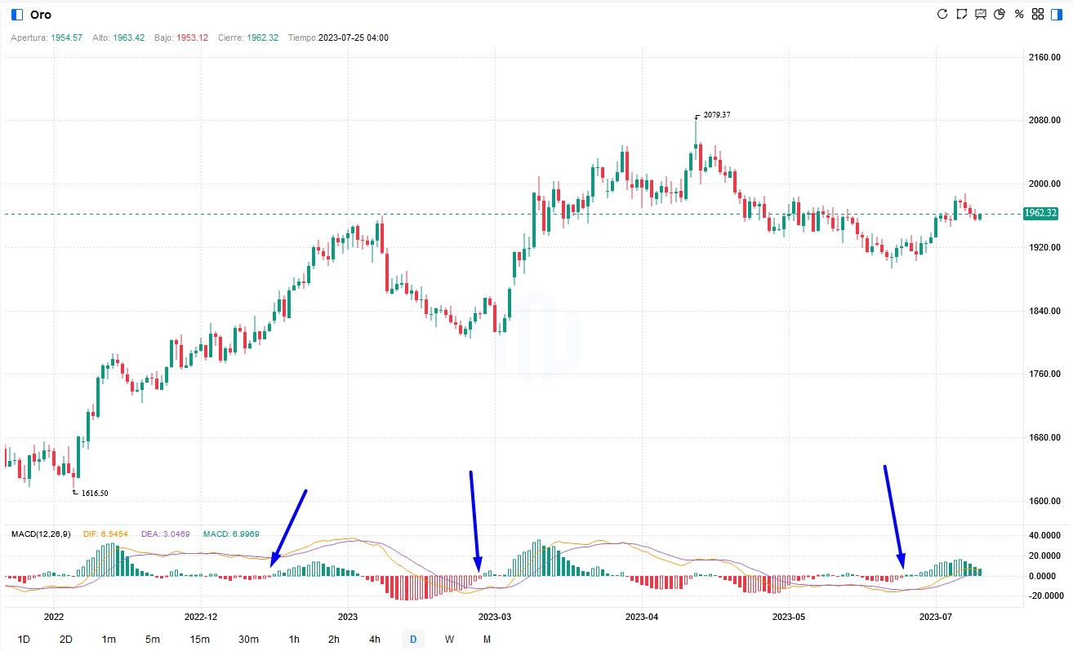Click the MACD(12,26,9) indicator label
Screen dimensions: 1073x651
(x=41, y=534)
